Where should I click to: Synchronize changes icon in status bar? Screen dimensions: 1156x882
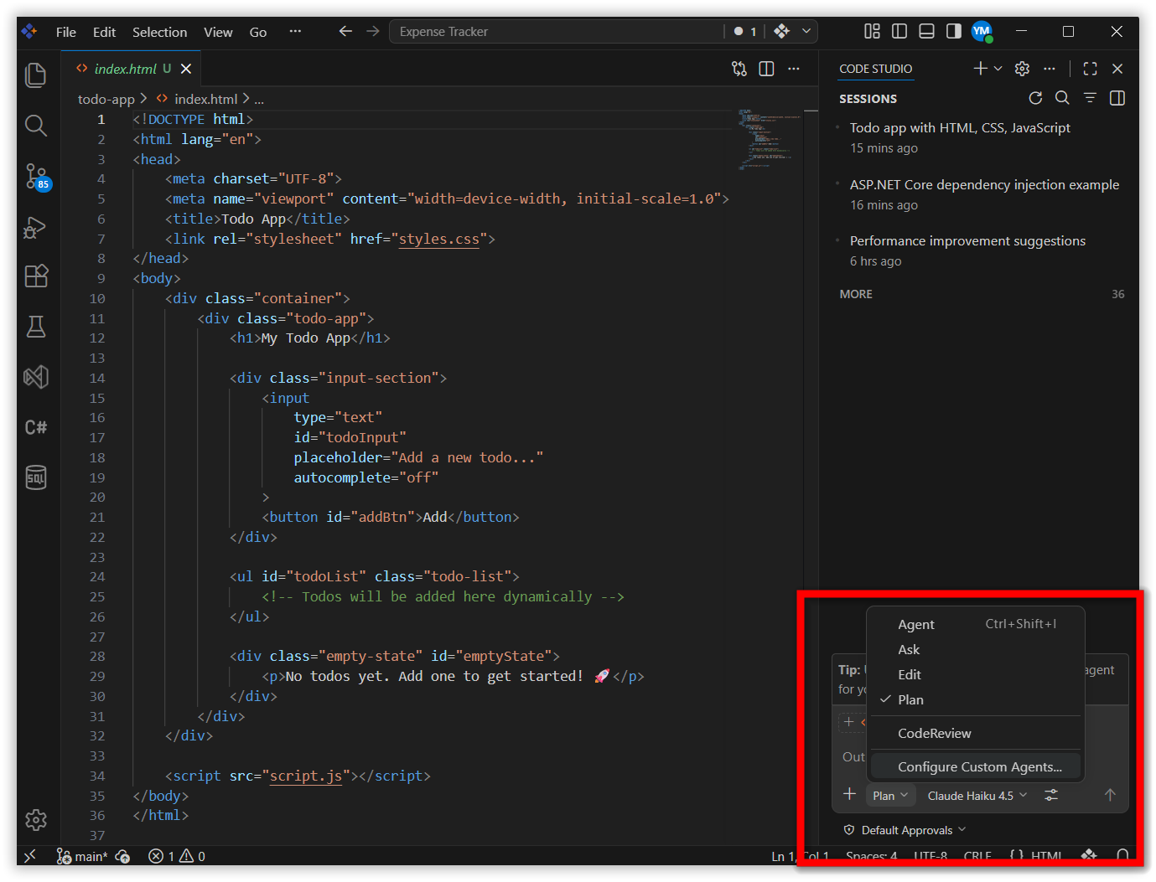pos(122,856)
